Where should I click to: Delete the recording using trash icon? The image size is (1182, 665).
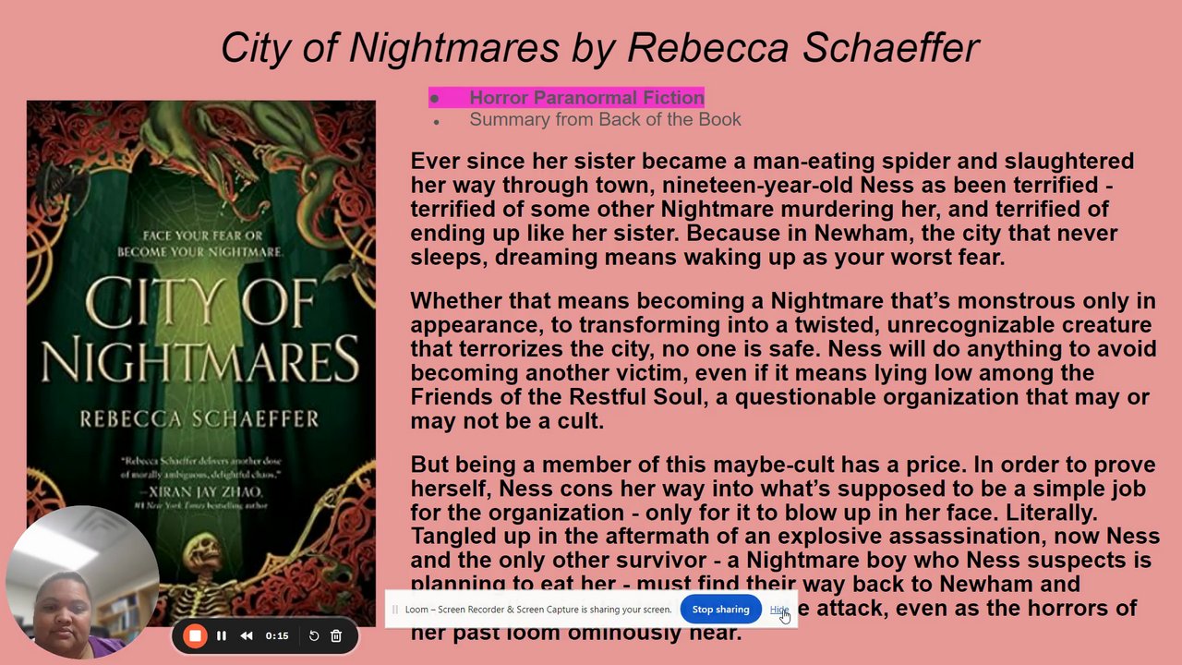[x=336, y=635]
